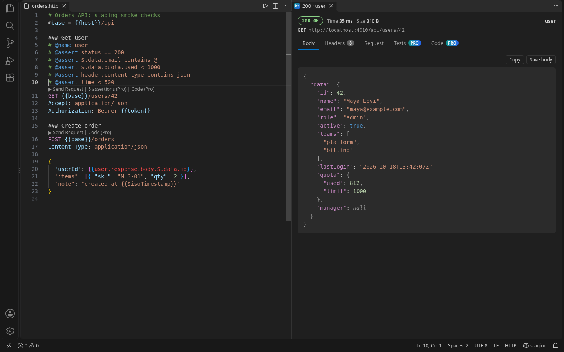This screenshot has height=352, width=564.
Task: Open the Manage settings gear icon
Action: [x=10, y=331]
